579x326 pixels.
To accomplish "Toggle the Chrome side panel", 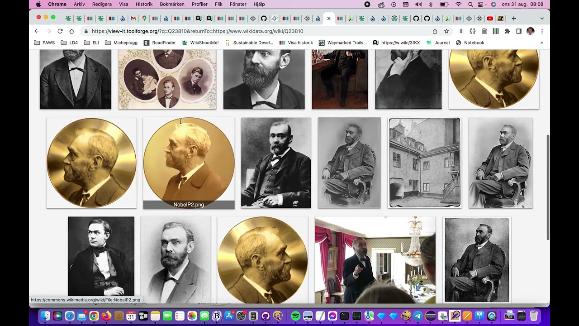I will click(519, 31).
